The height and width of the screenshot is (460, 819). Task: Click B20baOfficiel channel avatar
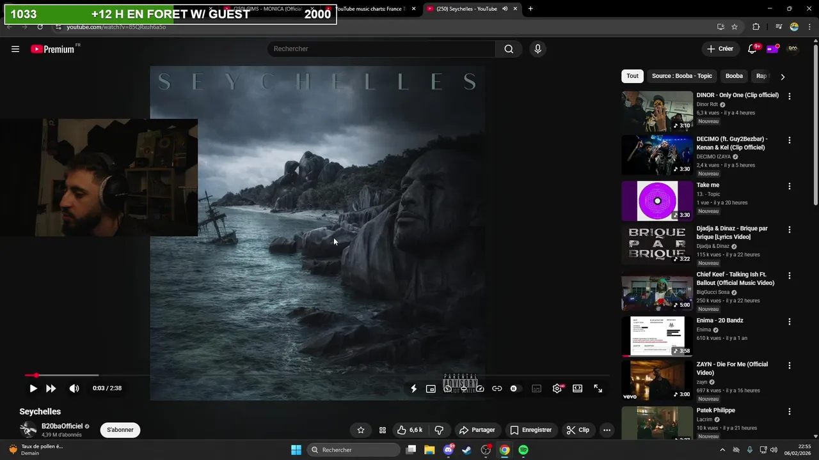tap(28, 430)
